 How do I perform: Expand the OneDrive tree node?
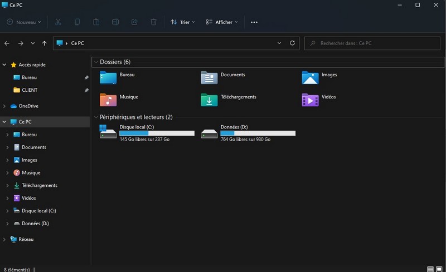coord(5,106)
